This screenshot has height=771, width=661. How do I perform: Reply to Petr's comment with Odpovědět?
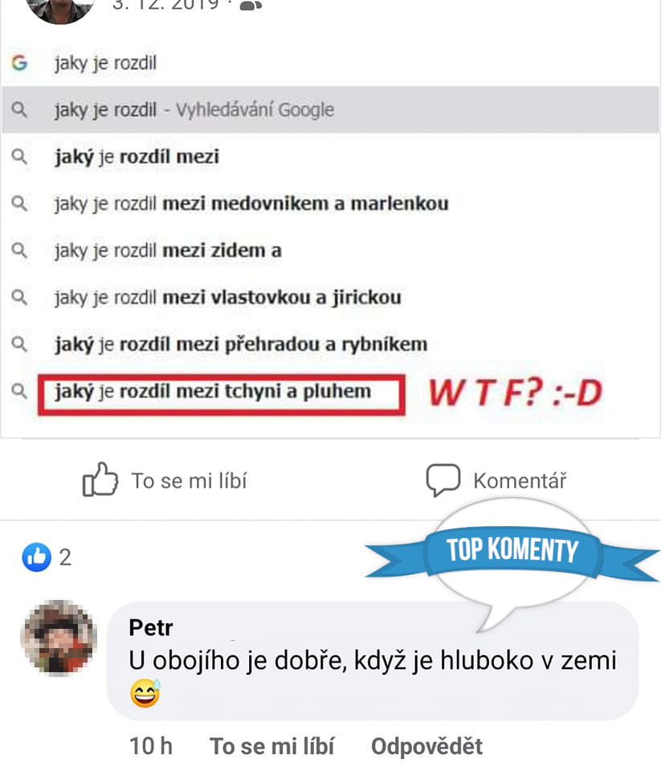(x=426, y=746)
